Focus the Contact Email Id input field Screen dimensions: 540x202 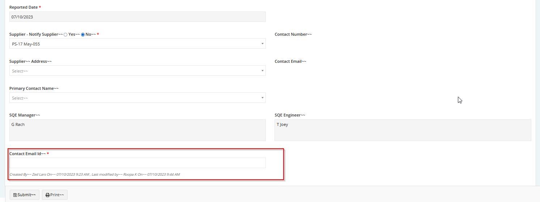(x=137, y=163)
